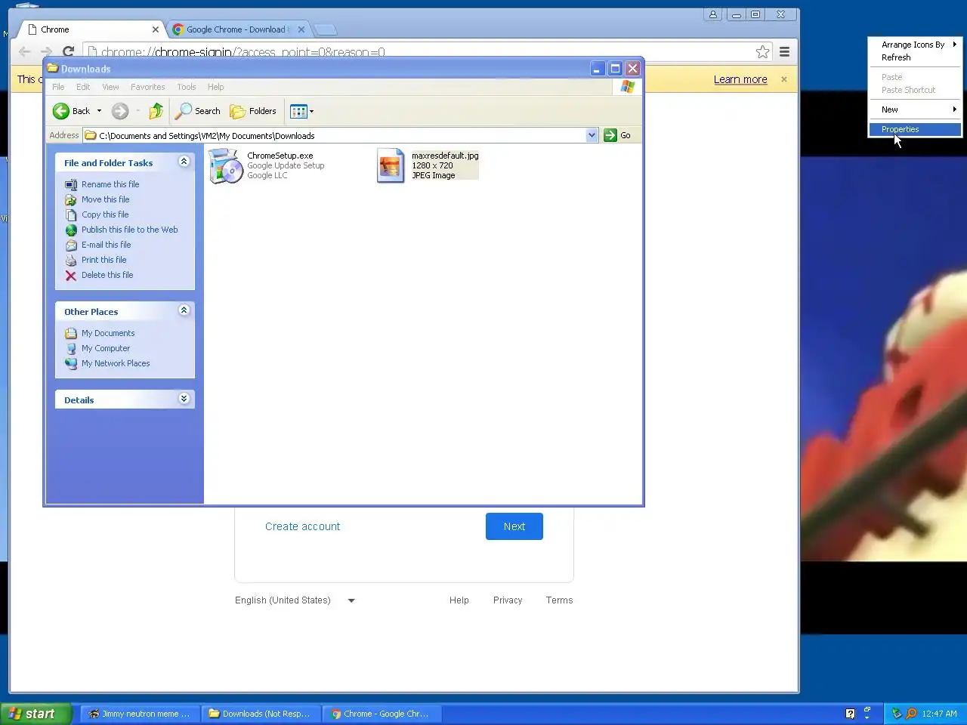Click Chrome profile avatar button
The image size is (967, 725).
click(x=712, y=14)
